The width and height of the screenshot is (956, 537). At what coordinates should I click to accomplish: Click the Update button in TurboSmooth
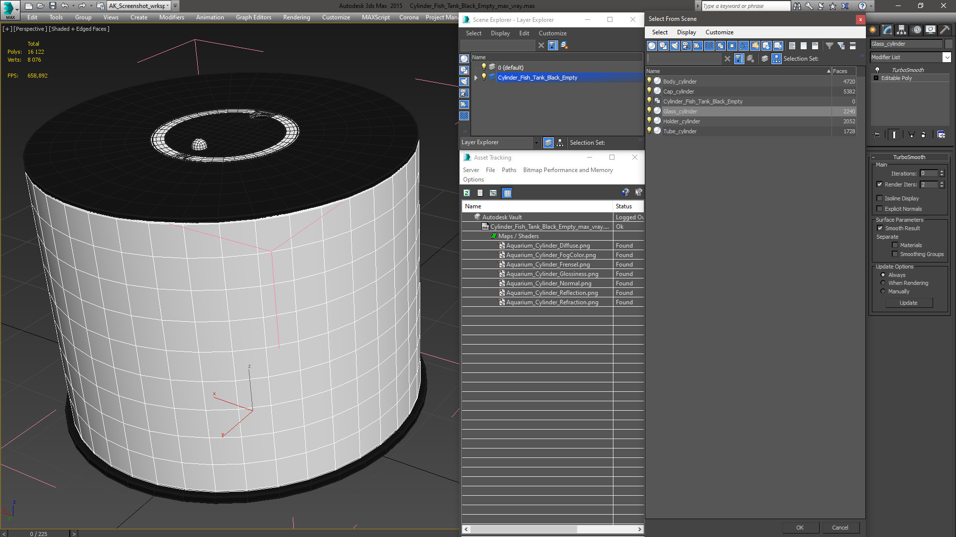[x=908, y=302]
